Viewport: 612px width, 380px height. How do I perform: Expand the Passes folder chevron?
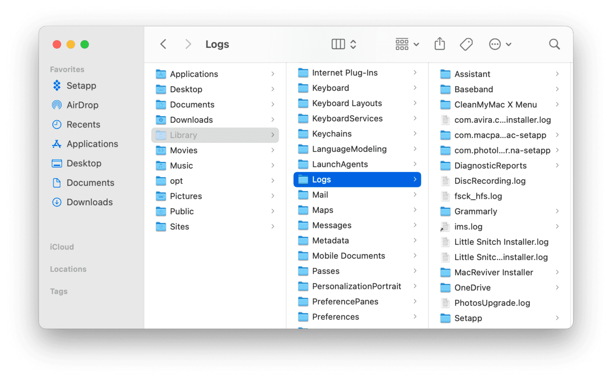click(x=415, y=271)
